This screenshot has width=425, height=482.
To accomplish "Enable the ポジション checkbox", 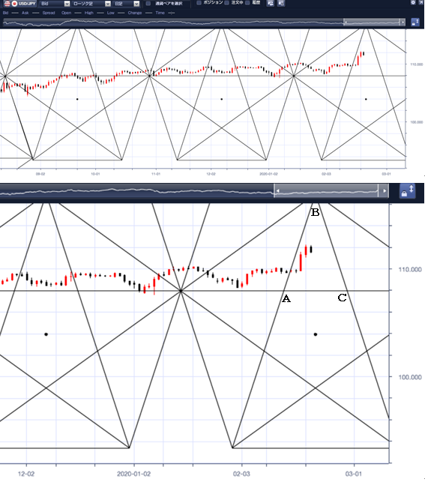I will coord(199,3).
